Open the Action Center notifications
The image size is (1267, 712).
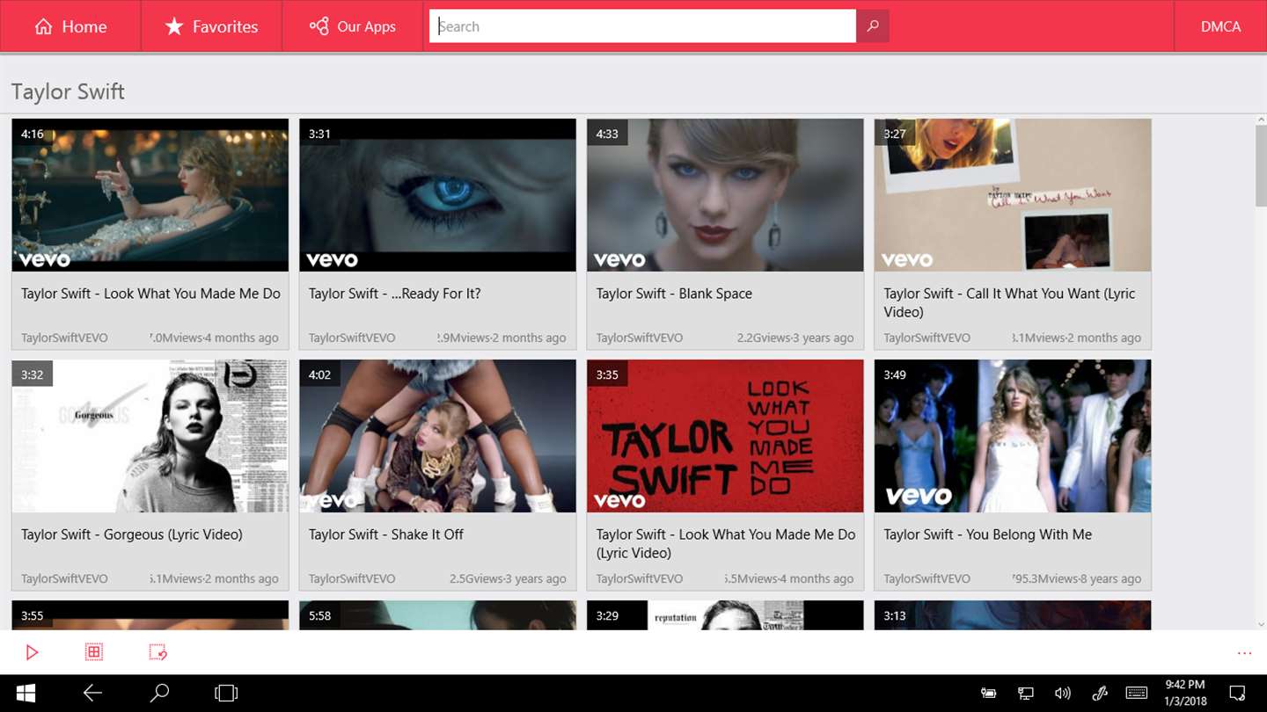[1237, 694]
